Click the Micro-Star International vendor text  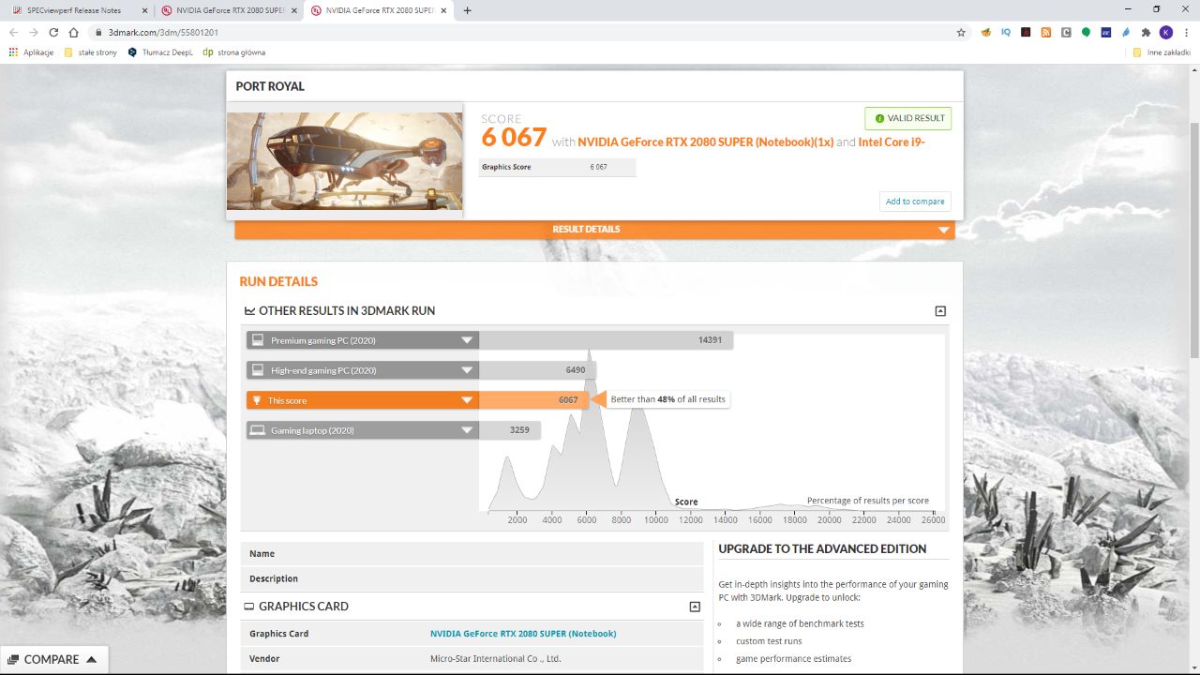click(x=495, y=659)
